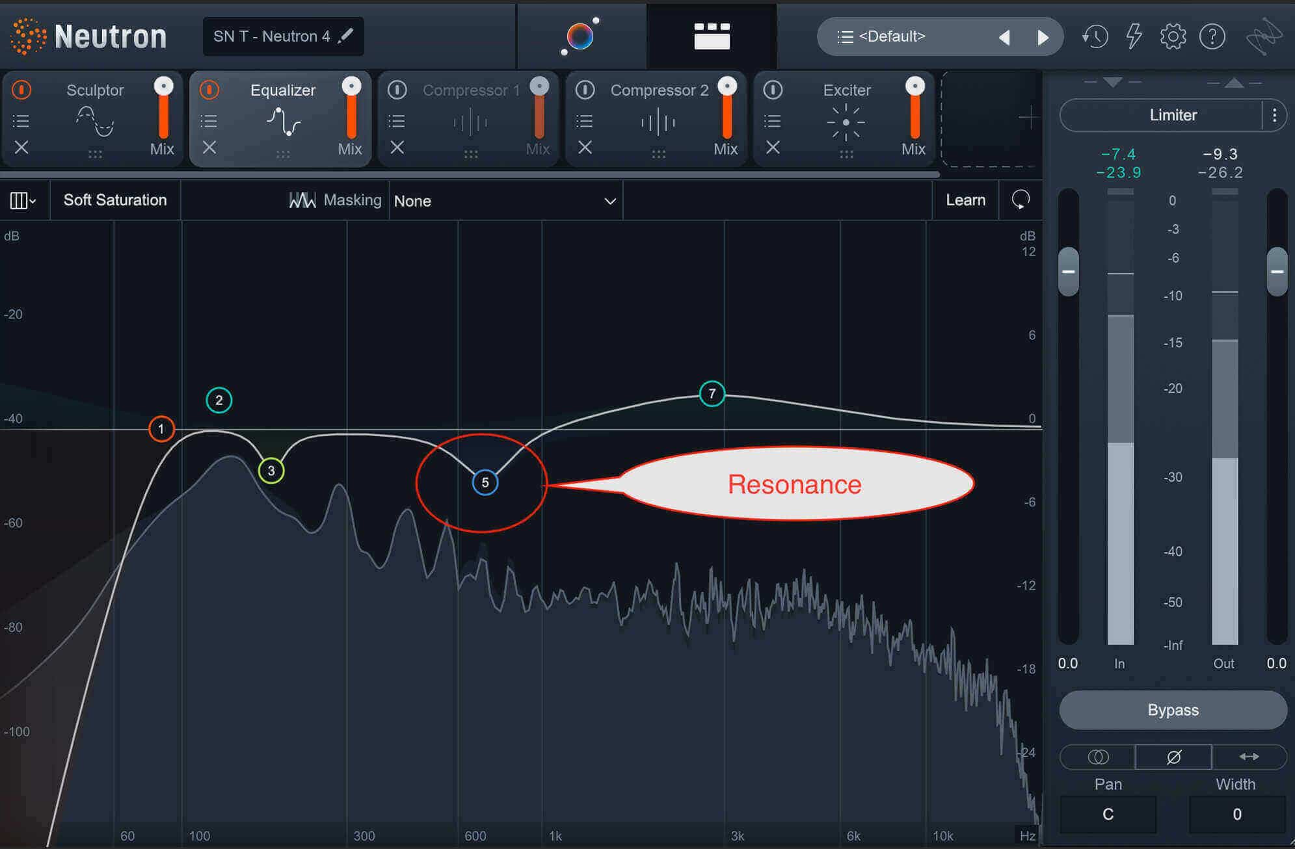This screenshot has width=1295, height=849.
Task: Edit the preset name with pencil icon
Action: [x=346, y=35]
